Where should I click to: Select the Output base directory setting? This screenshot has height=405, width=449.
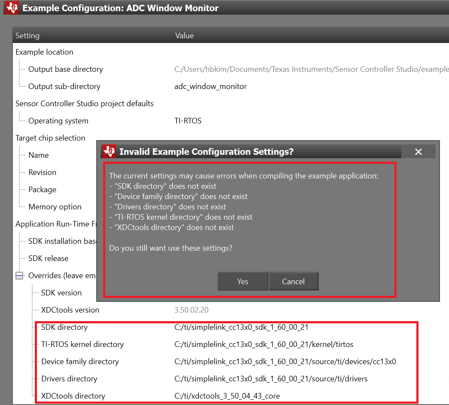pyautogui.click(x=66, y=69)
